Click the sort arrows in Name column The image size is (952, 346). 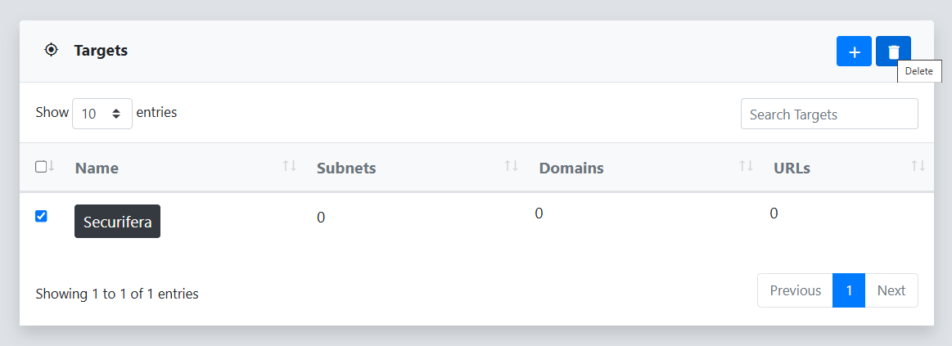[289, 166]
